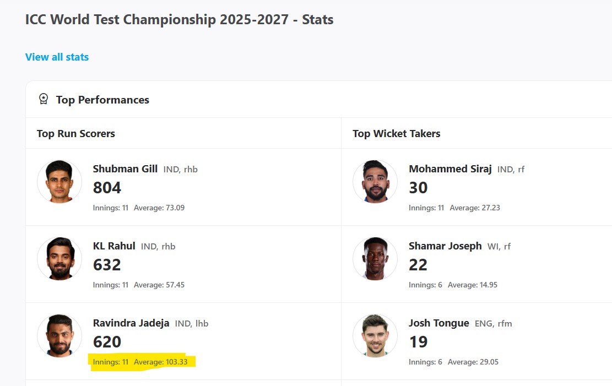
Task: Open KL Rahul's player name link
Action: (114, 246)
